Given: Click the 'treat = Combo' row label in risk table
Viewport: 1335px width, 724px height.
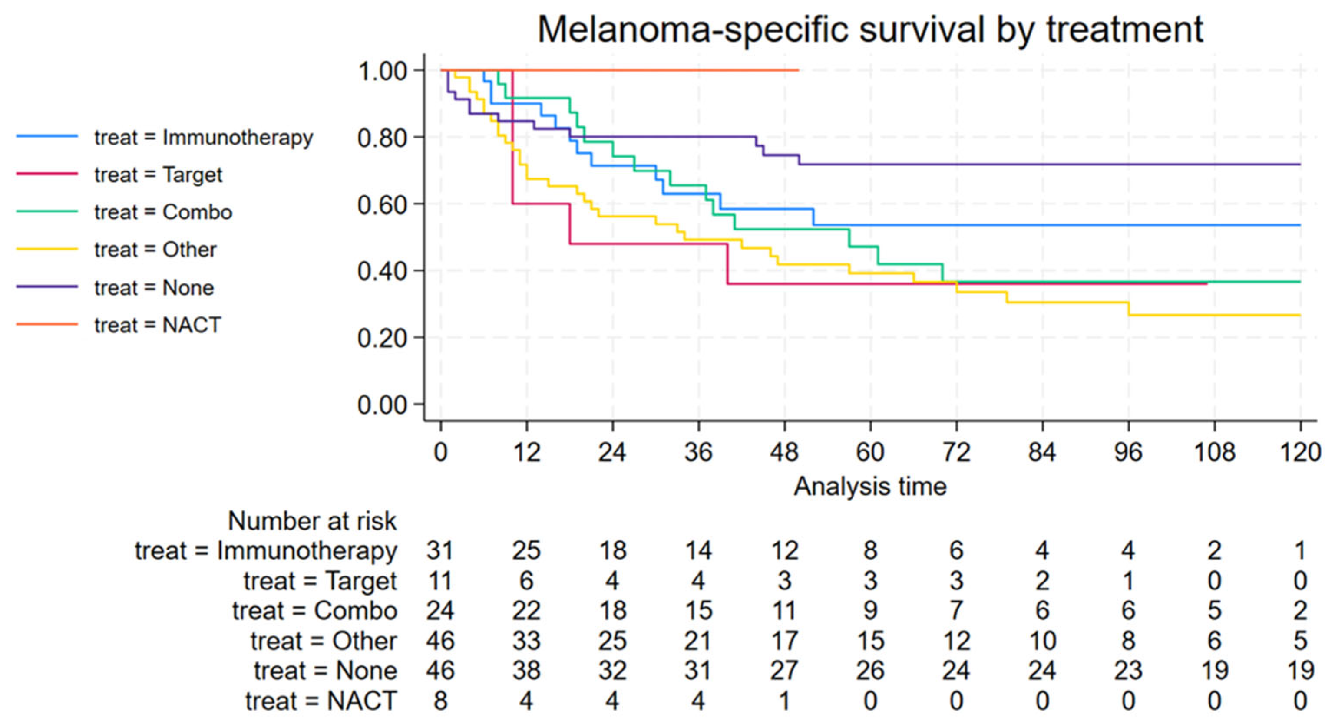Looking at the screenshot, I should pyautogui.click(x=314, y=611).
